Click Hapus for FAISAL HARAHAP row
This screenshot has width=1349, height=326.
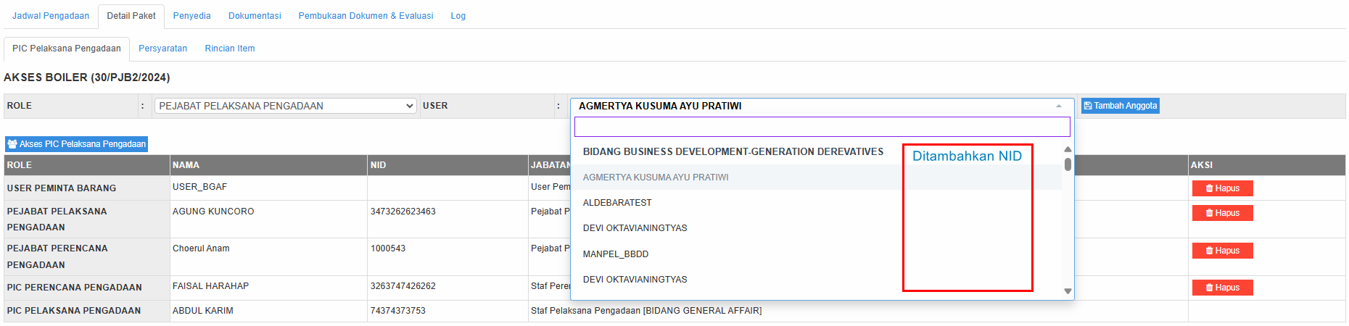pyautogui.click(x=1222, y=288)
